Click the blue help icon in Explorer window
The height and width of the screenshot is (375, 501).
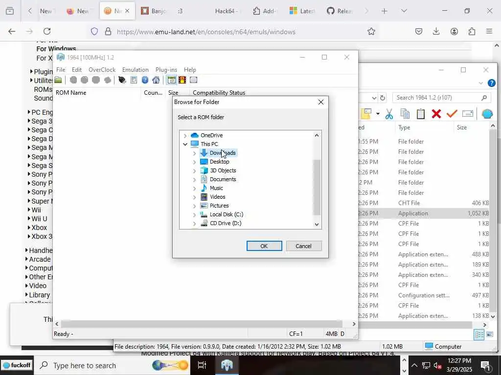click(x=491, y=83)
